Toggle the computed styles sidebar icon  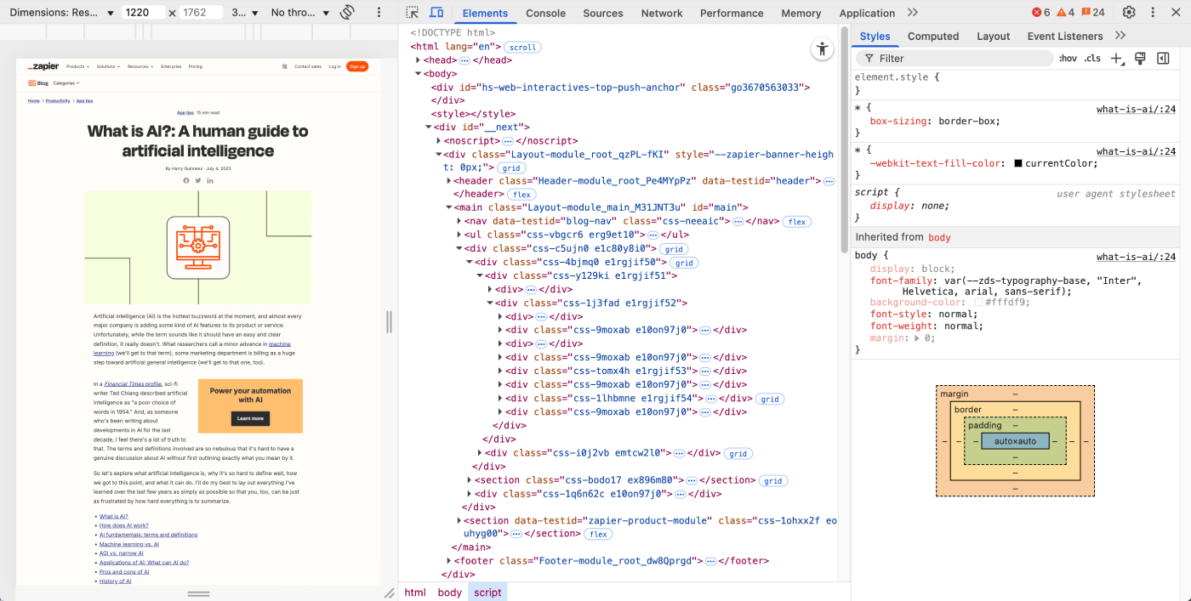[x=1163, y=59]
